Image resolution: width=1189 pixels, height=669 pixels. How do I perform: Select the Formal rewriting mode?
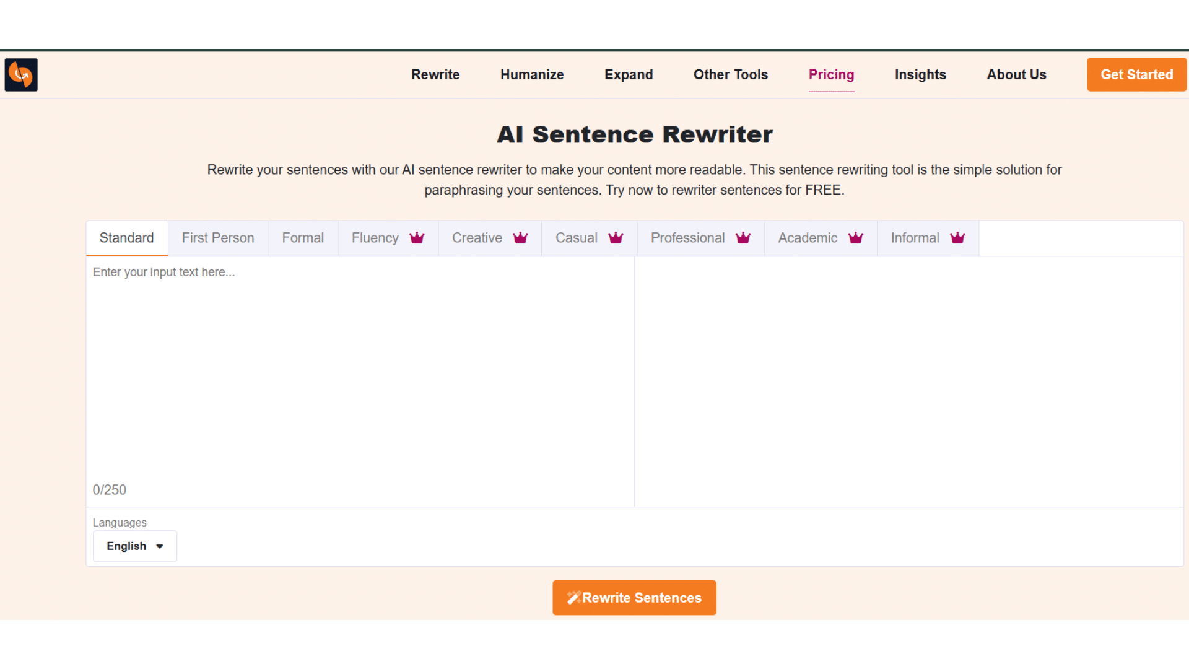pyautogui.click(x=302, y=238)
